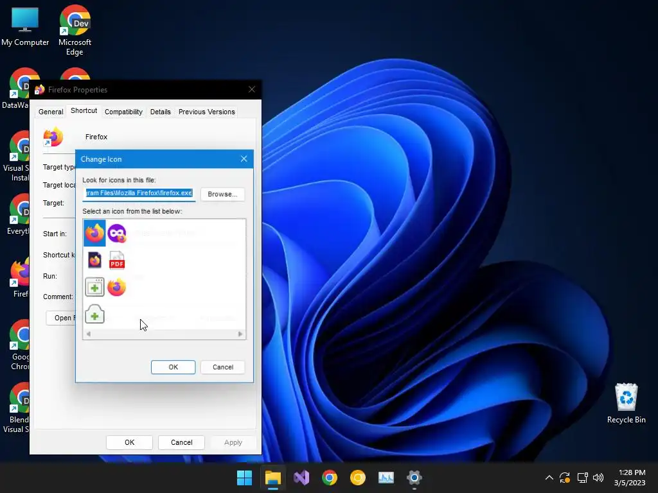658x493 pixels.
Task: Select the Everything desktop shortcut
Action: coord(19,214)
